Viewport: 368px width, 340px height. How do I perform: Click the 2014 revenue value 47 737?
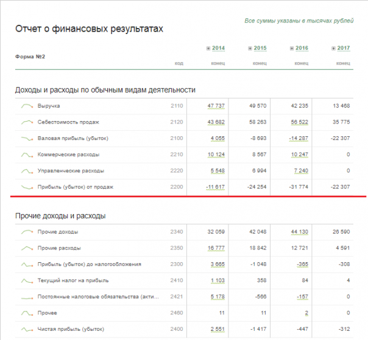(x=216, y=106)
